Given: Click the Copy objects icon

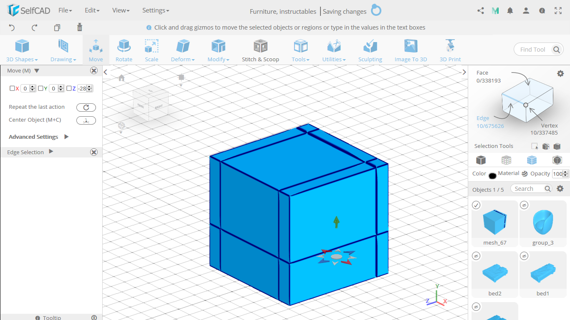Looking at the screenshot, I should click(57, 27).
